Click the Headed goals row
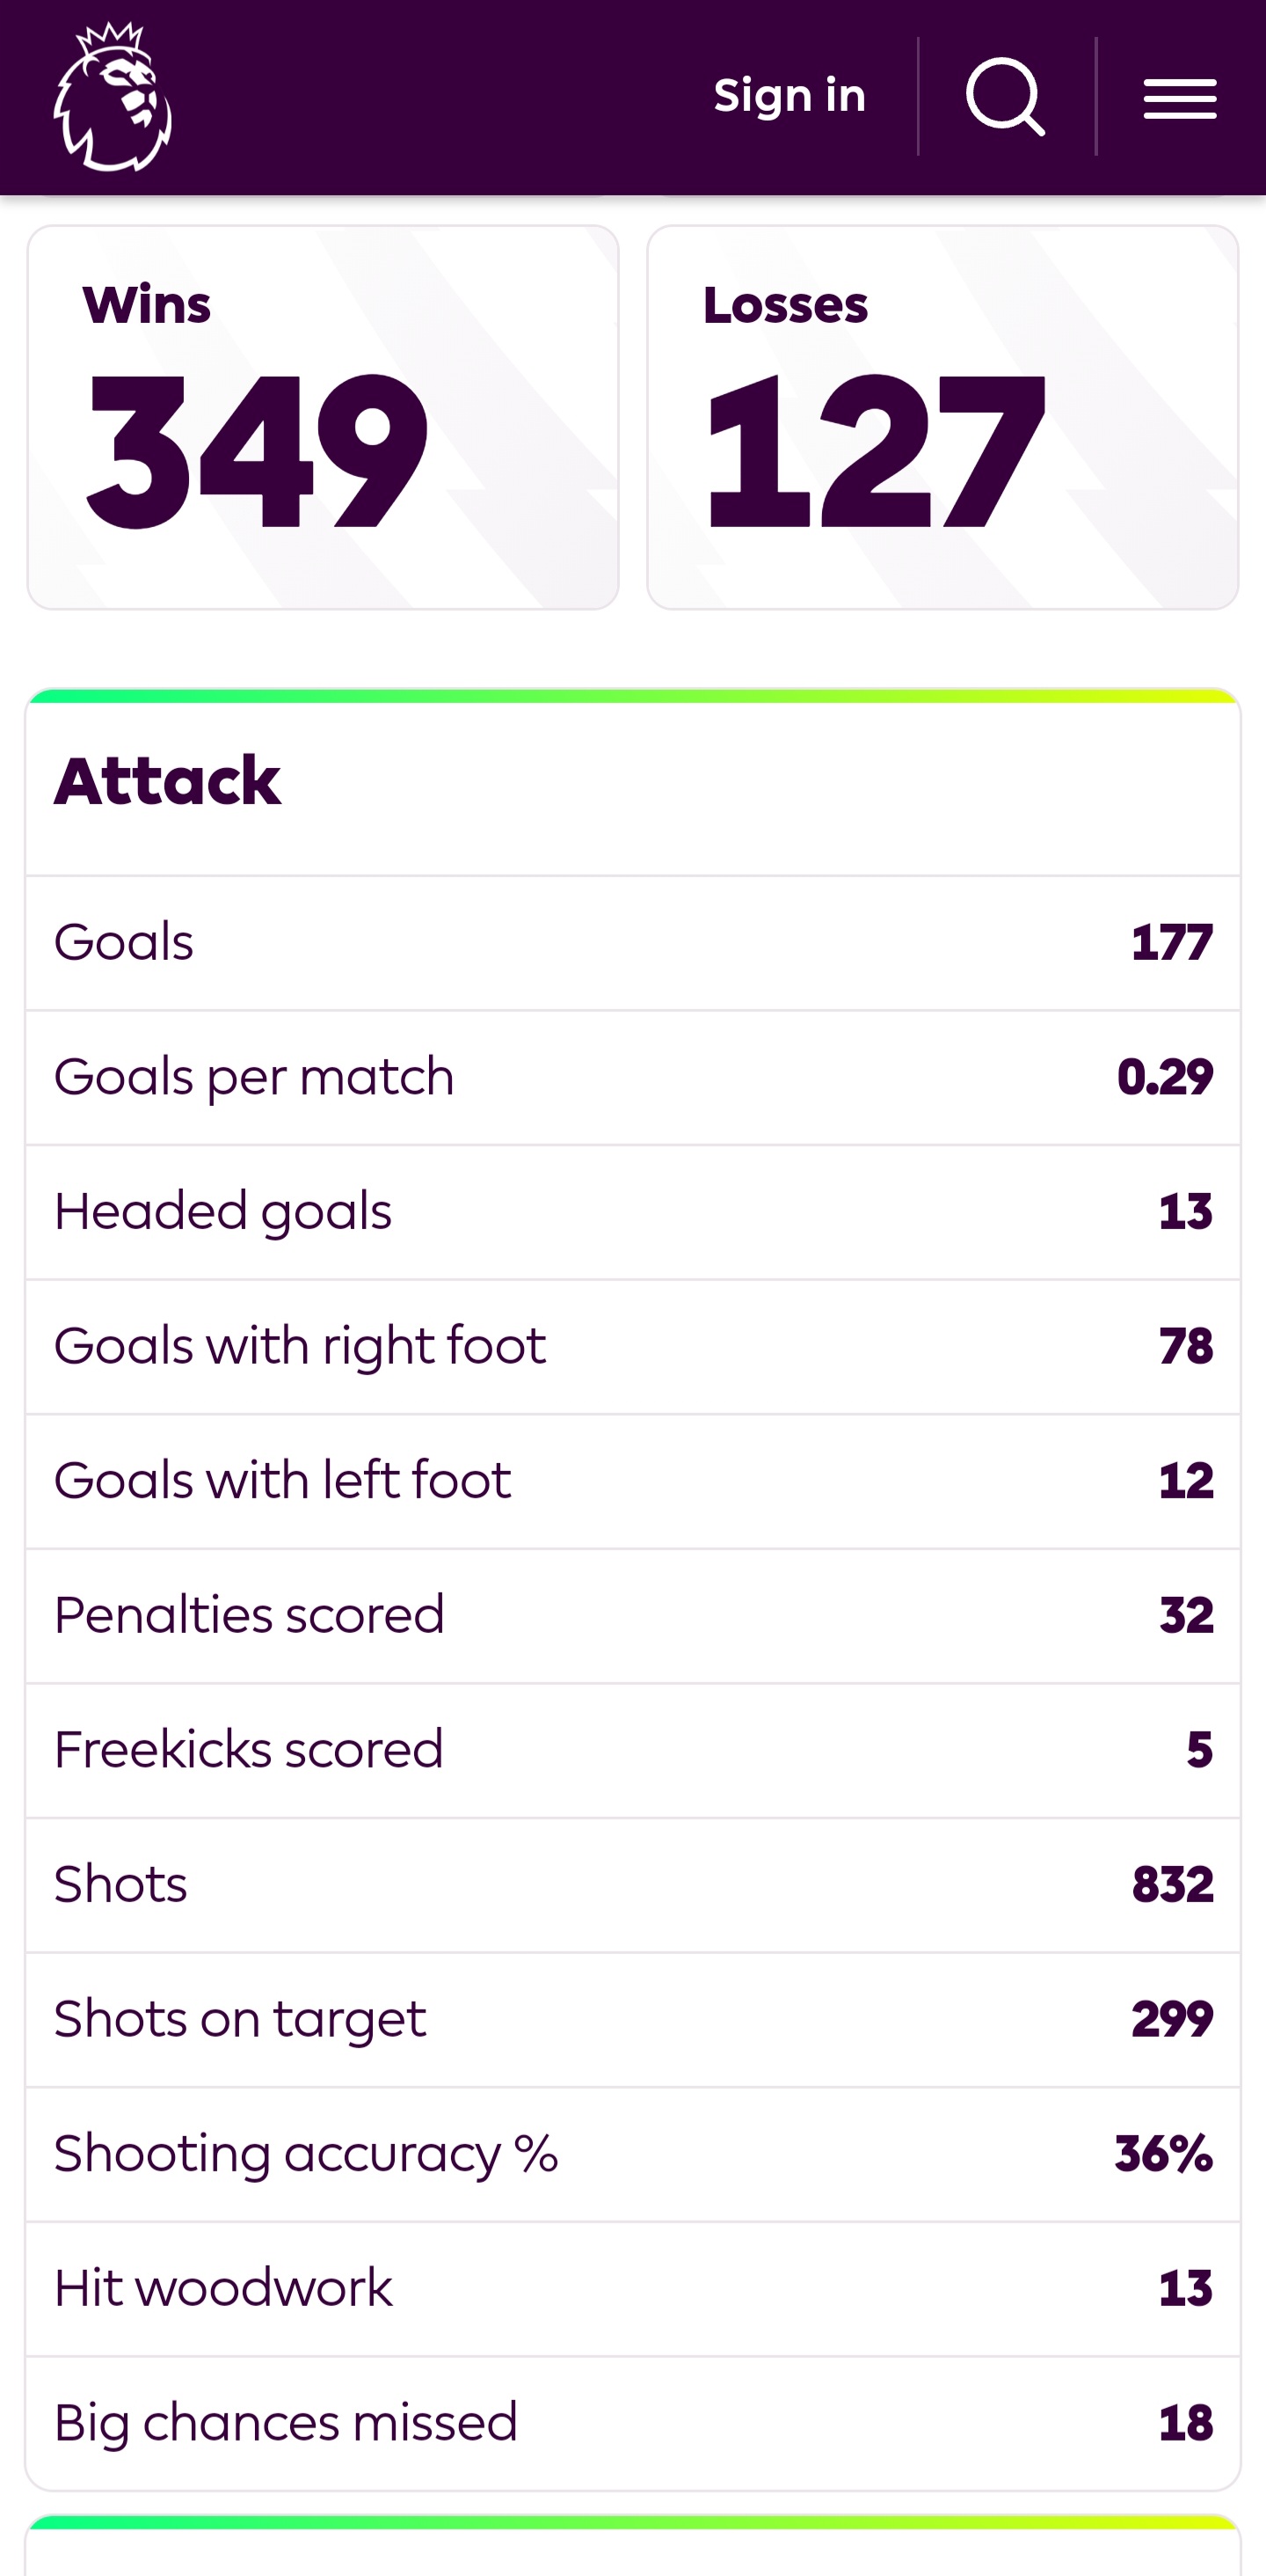The height and width of the screenshot is (2576, 1266). (x=632, y=1212)
